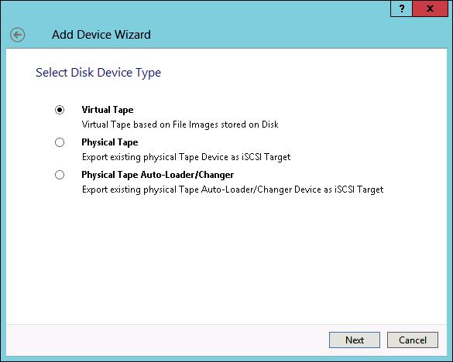The width and height of the screenshot is (453, 362).
Task: Click the 'Select Disk Device Type' heading
Action: point(98,73)
